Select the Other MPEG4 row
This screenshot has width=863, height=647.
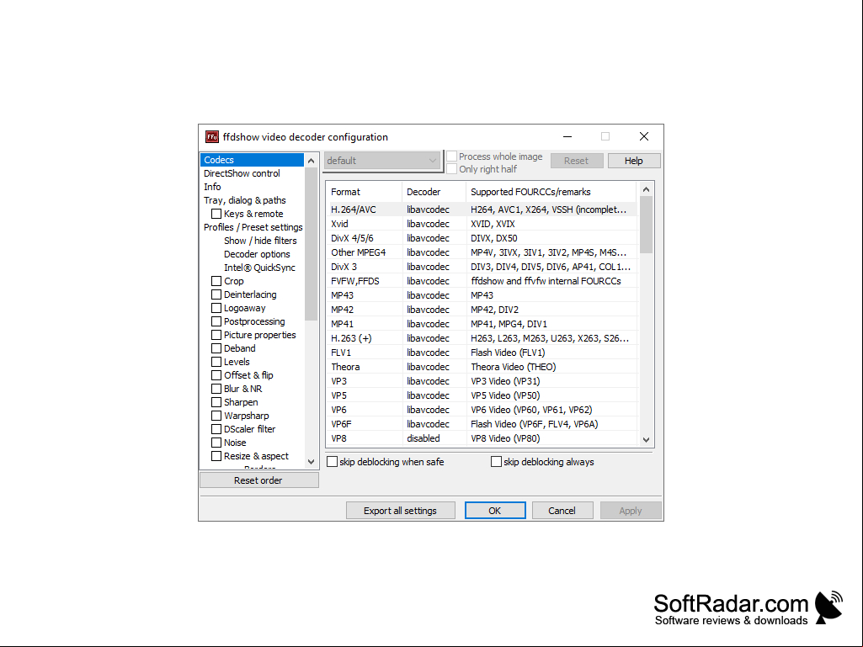482,252
